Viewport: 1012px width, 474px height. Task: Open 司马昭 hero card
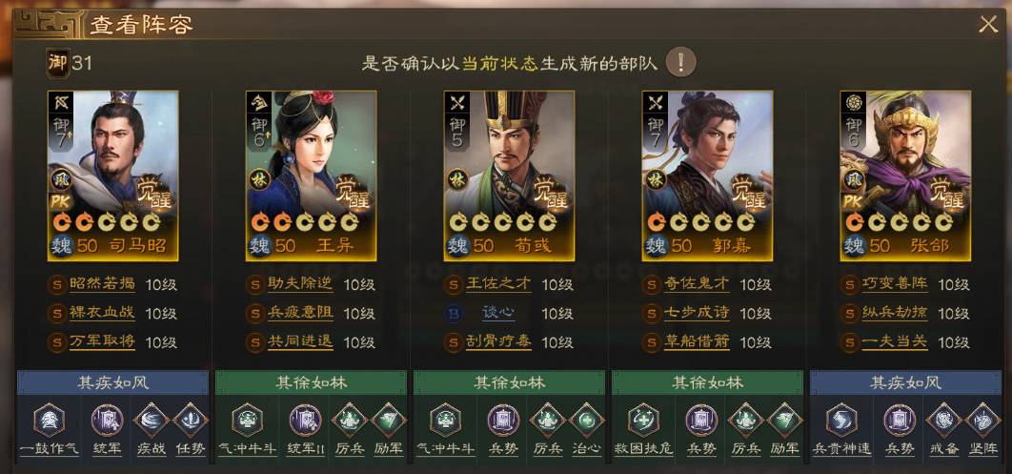click(x=113, y=175)
